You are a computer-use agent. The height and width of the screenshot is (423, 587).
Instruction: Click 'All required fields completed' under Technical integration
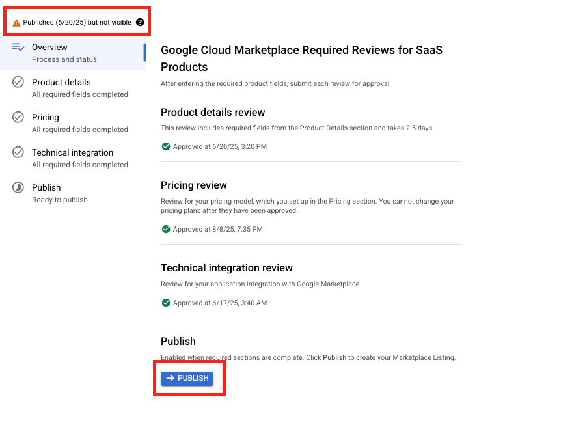pos(80,165)
